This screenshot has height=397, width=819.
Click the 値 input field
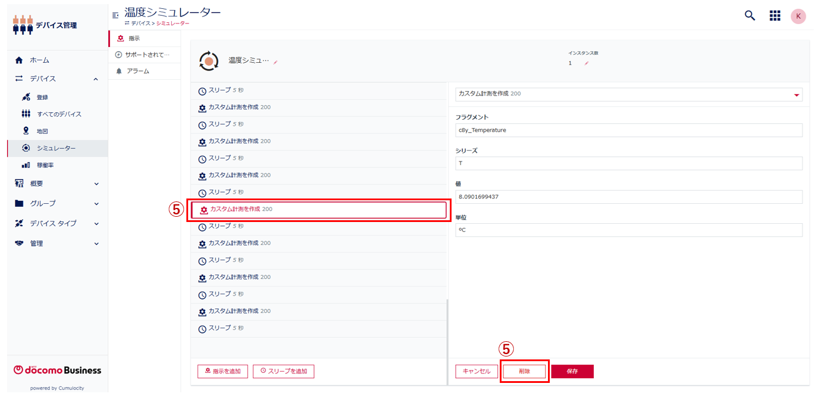[x=629, y=197]
